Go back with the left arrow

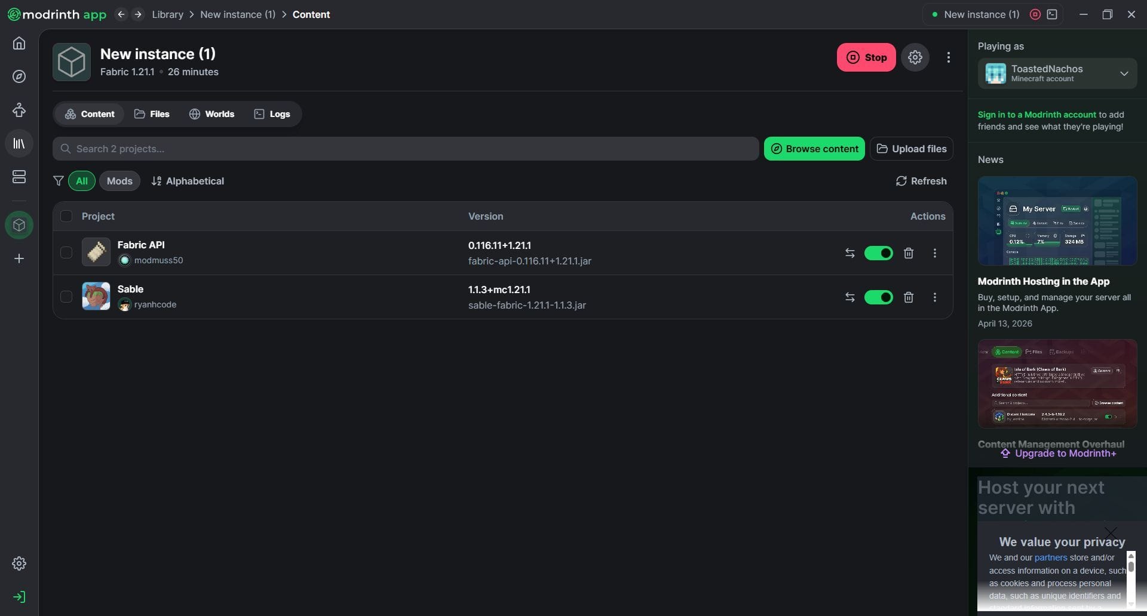(x=121, y=14)
